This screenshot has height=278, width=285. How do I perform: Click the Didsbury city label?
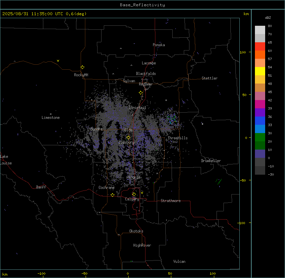(x=127, y=142)
